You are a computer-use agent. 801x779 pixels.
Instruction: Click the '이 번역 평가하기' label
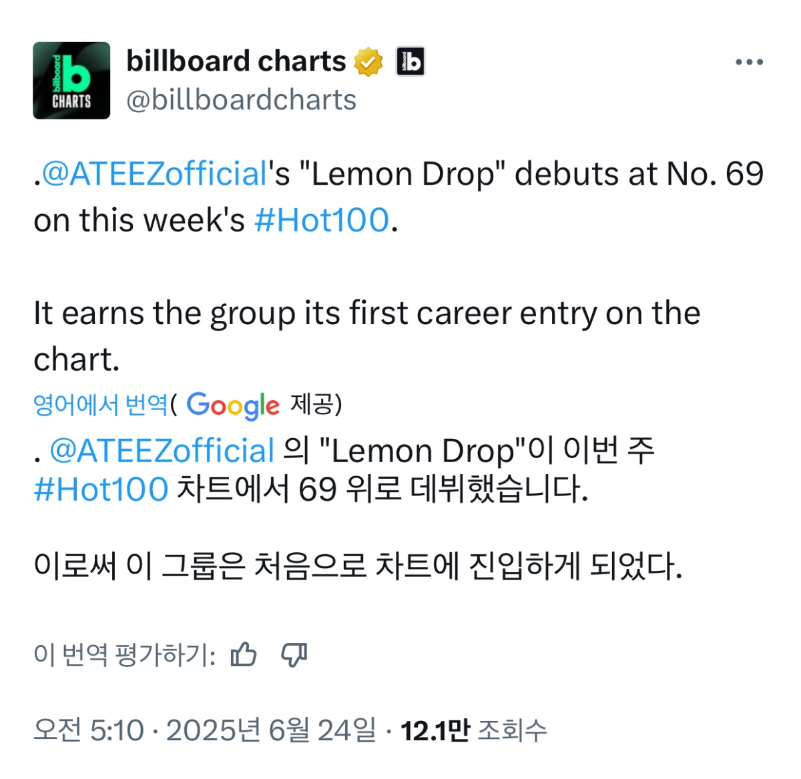click(x=124, y=655)
